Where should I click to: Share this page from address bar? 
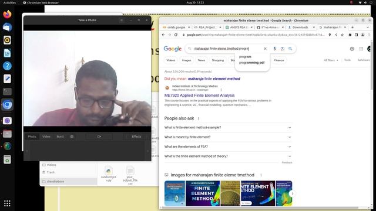point(336,35)
